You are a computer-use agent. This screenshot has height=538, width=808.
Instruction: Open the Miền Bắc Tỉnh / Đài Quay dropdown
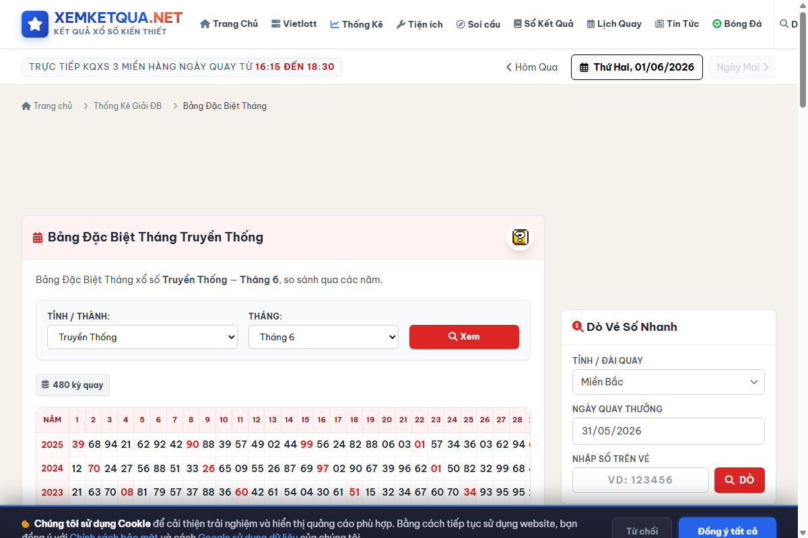[x=669, y=382]
